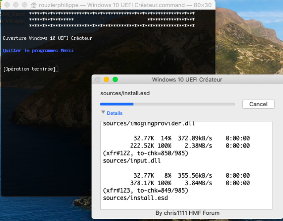The width and height of the screenshot is (283, 221).
Task: Click the Windows 10 UEFI Créateur title
Action: 187,80
